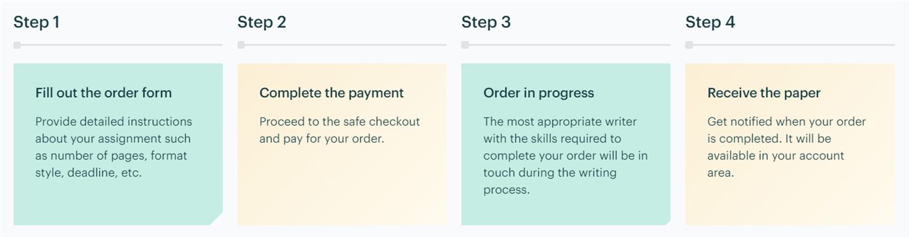
Task: Click the 'Proceed to the safe checkout' text
Action: (340, 130)
